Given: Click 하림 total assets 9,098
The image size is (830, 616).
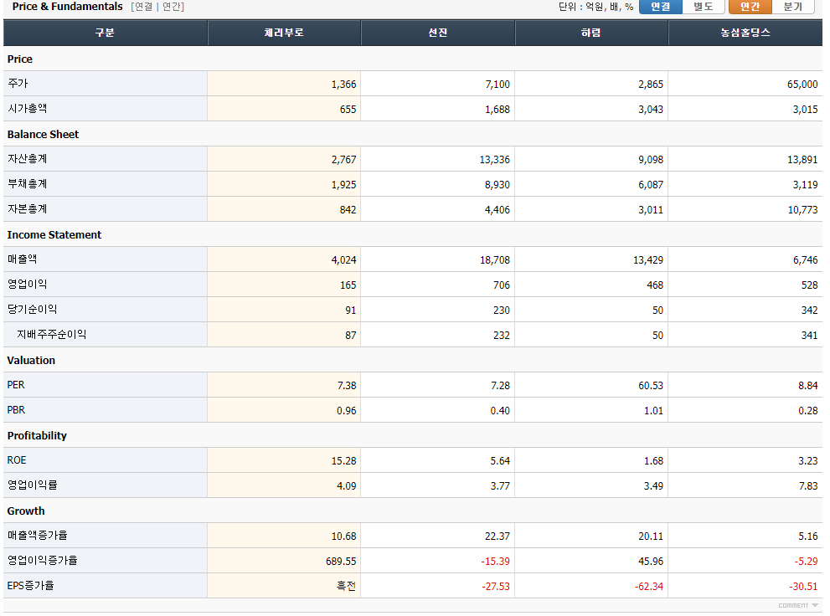Looking at the screenshot, I should pyautogui.click(x=651, y=160).
